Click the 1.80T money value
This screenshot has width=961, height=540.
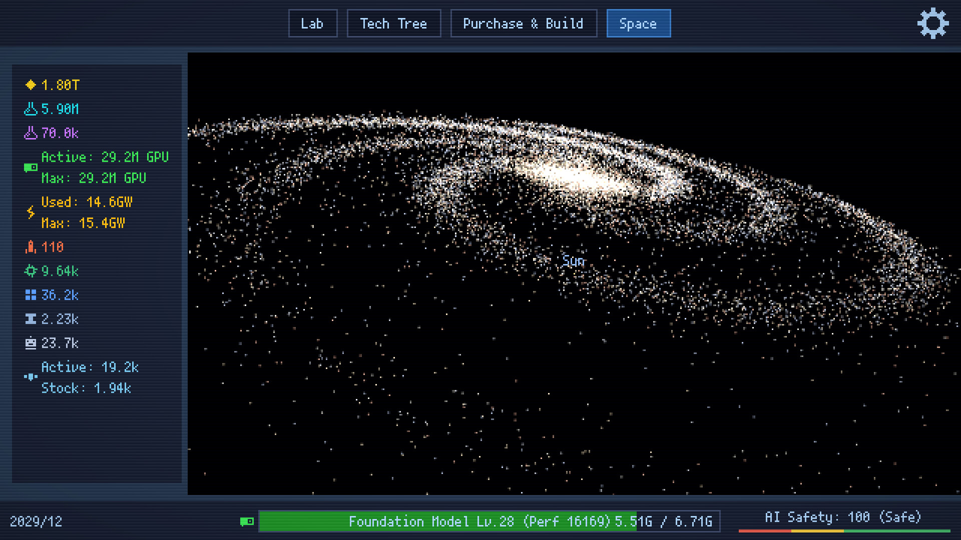[x=60, y=85]
